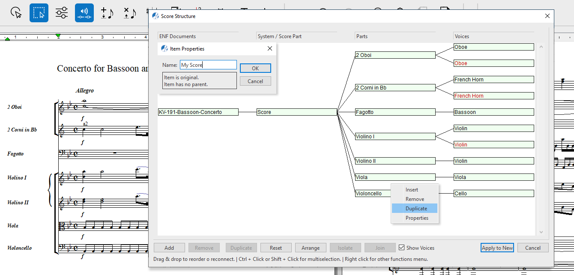
Task: Choose the delete note tool
Action: (x=130, y=13)
